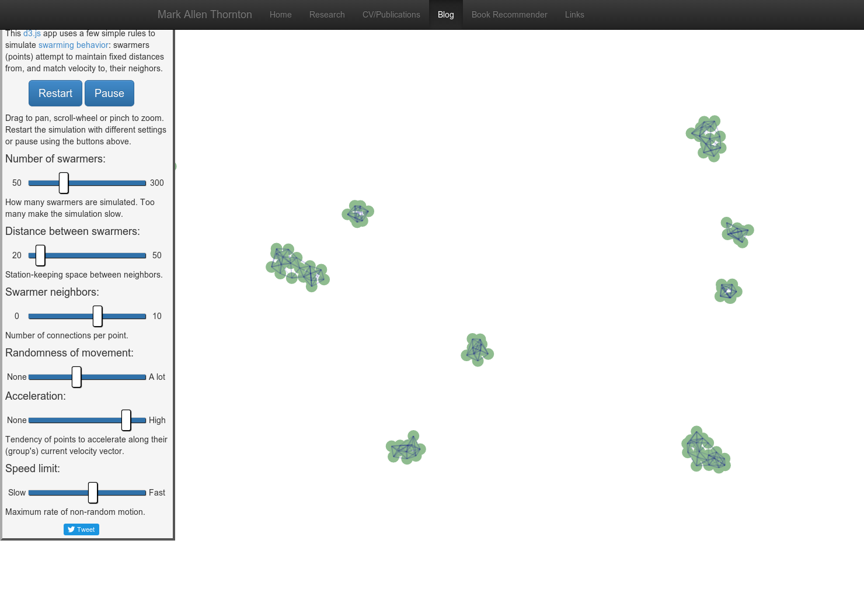Click the Distance between swarmers slider handle
864x606 pixels.
click(40, 255)
